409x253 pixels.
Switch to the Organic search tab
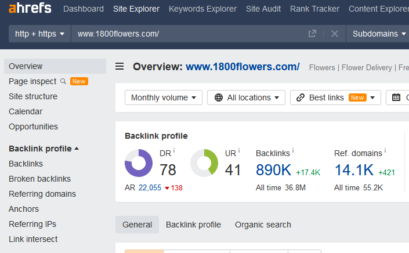(x=263, y=225)
